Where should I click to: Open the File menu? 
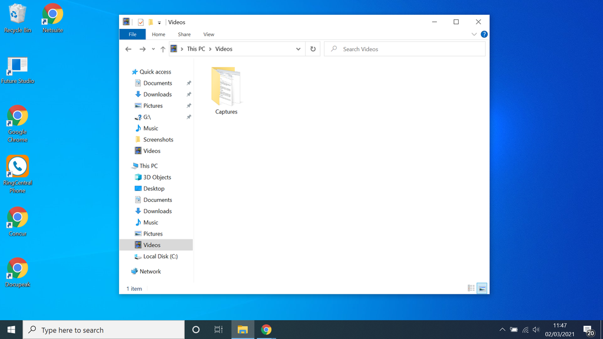point(132,34)
